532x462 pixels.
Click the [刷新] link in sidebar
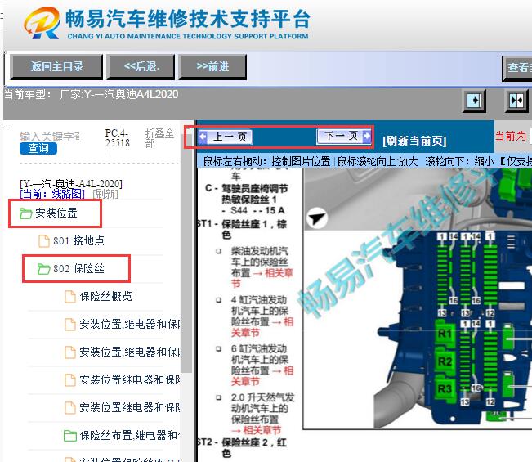(x=105, y=194)
